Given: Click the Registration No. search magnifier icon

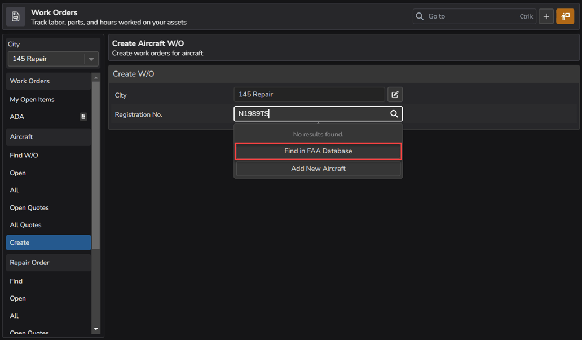Looking at the screenshot, I should 394,114.
